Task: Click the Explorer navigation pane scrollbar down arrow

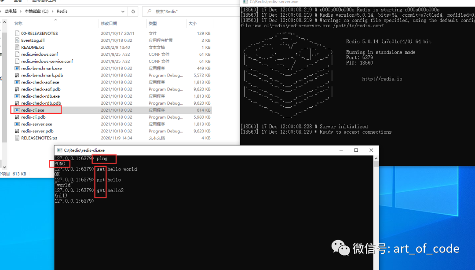Action: tap(4, 167)
